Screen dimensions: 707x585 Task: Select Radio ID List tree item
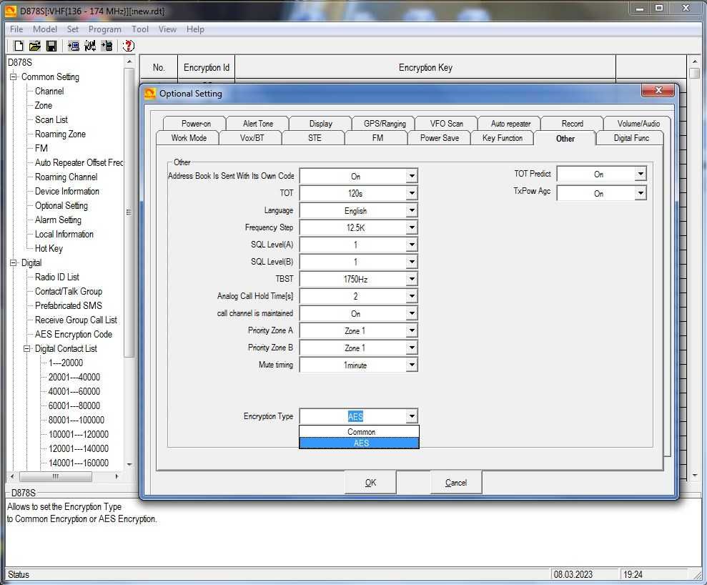[x=56, y=277]
